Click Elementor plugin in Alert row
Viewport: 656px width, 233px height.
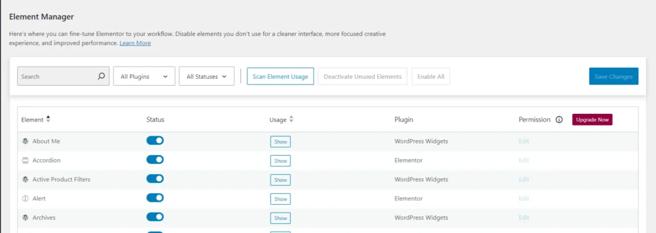(408, 198)
